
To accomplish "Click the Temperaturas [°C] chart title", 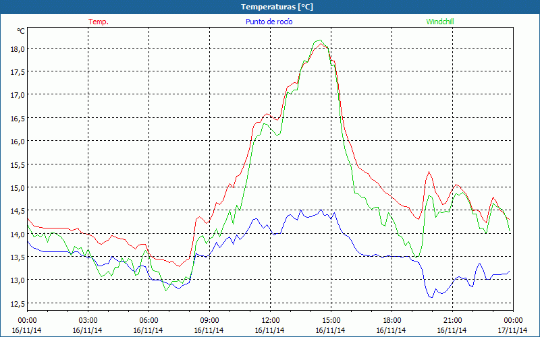I will point(277,7).
